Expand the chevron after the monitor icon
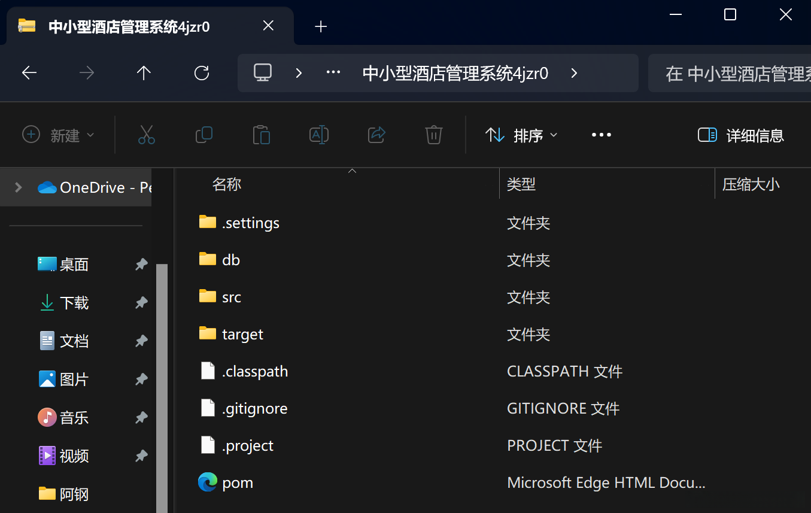The height and width of the screenshot is (513, 811). (299, 73)
